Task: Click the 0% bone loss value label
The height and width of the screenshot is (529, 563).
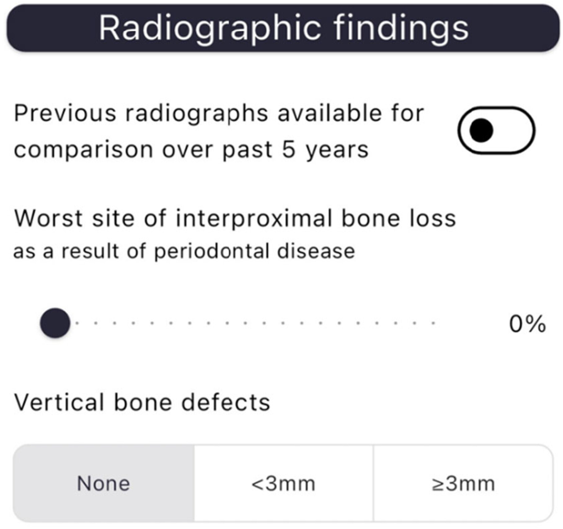Action: click(527, 324)
